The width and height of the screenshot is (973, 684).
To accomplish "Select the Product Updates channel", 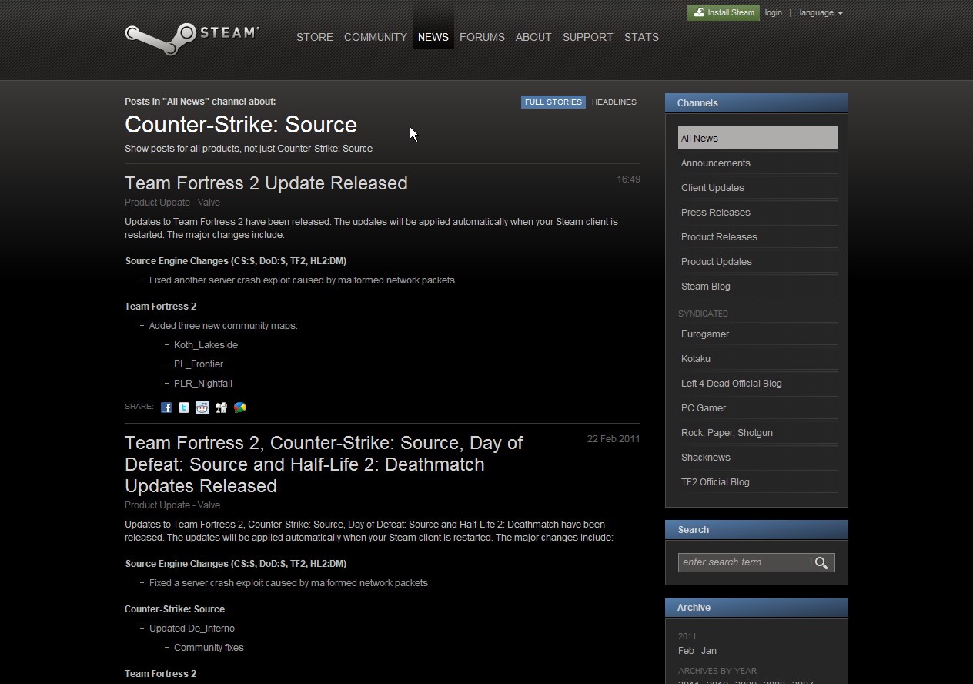I will (758, 262).
